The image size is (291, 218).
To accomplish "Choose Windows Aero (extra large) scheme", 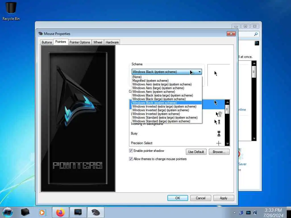I will click(167, 84).
